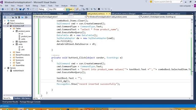196x110 pixels.
Task: Click the Navigate Backward round arrow icon
Action: pyautogui.click(x=3, y=9)
